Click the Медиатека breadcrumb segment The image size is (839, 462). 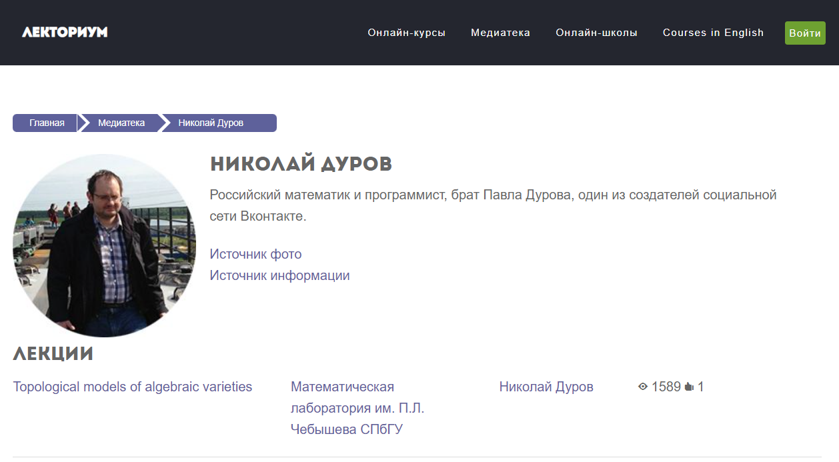point(122,123)
